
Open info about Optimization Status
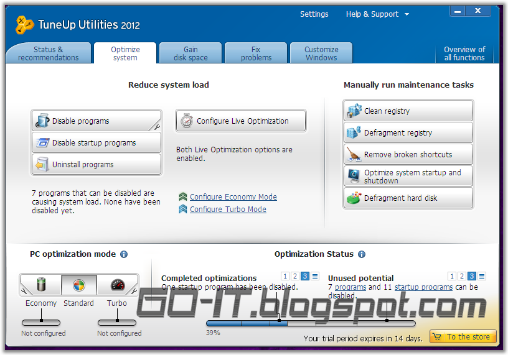(x=362, y=254)
